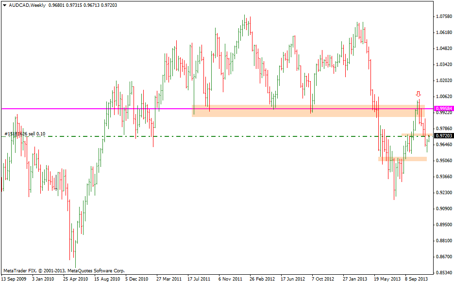Click the magenta 0.99584 price label
Viewport: 454px width, 283px height.
point(444,109)
